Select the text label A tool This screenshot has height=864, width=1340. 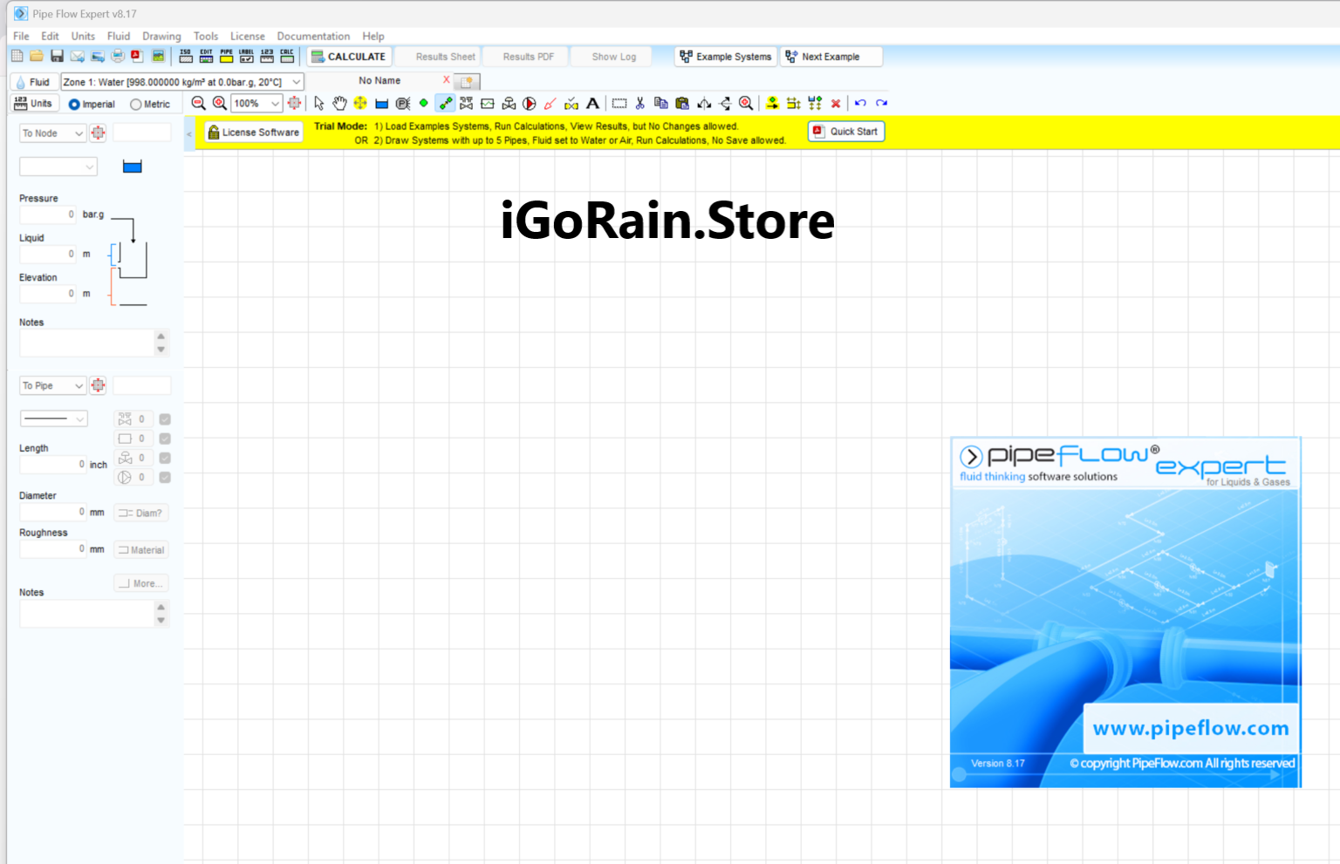coord(592,103)
